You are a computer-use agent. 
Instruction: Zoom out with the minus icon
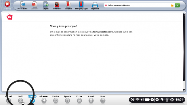tap(152, 100)
